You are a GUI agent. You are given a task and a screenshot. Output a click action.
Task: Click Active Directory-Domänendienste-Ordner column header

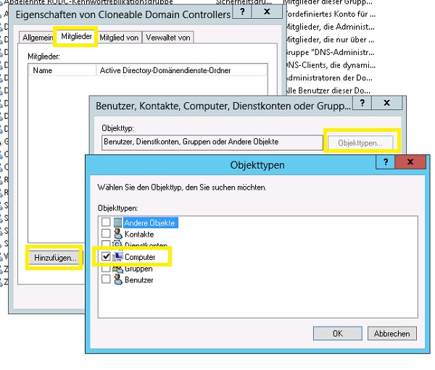click(181, 70)
